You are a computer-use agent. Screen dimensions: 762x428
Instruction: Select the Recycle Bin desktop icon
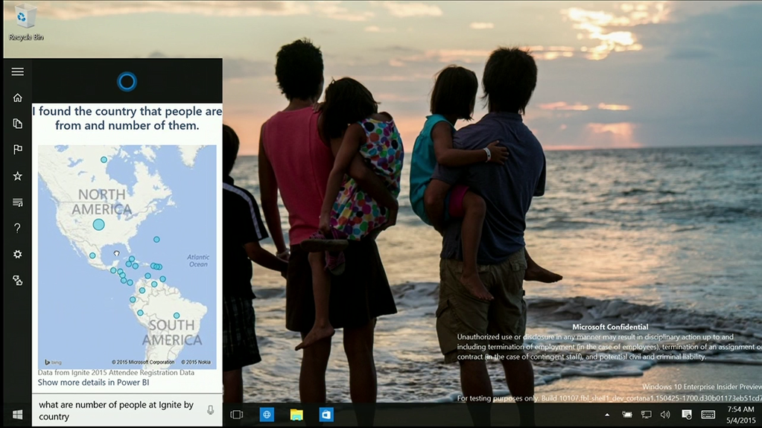coord(26,22)
